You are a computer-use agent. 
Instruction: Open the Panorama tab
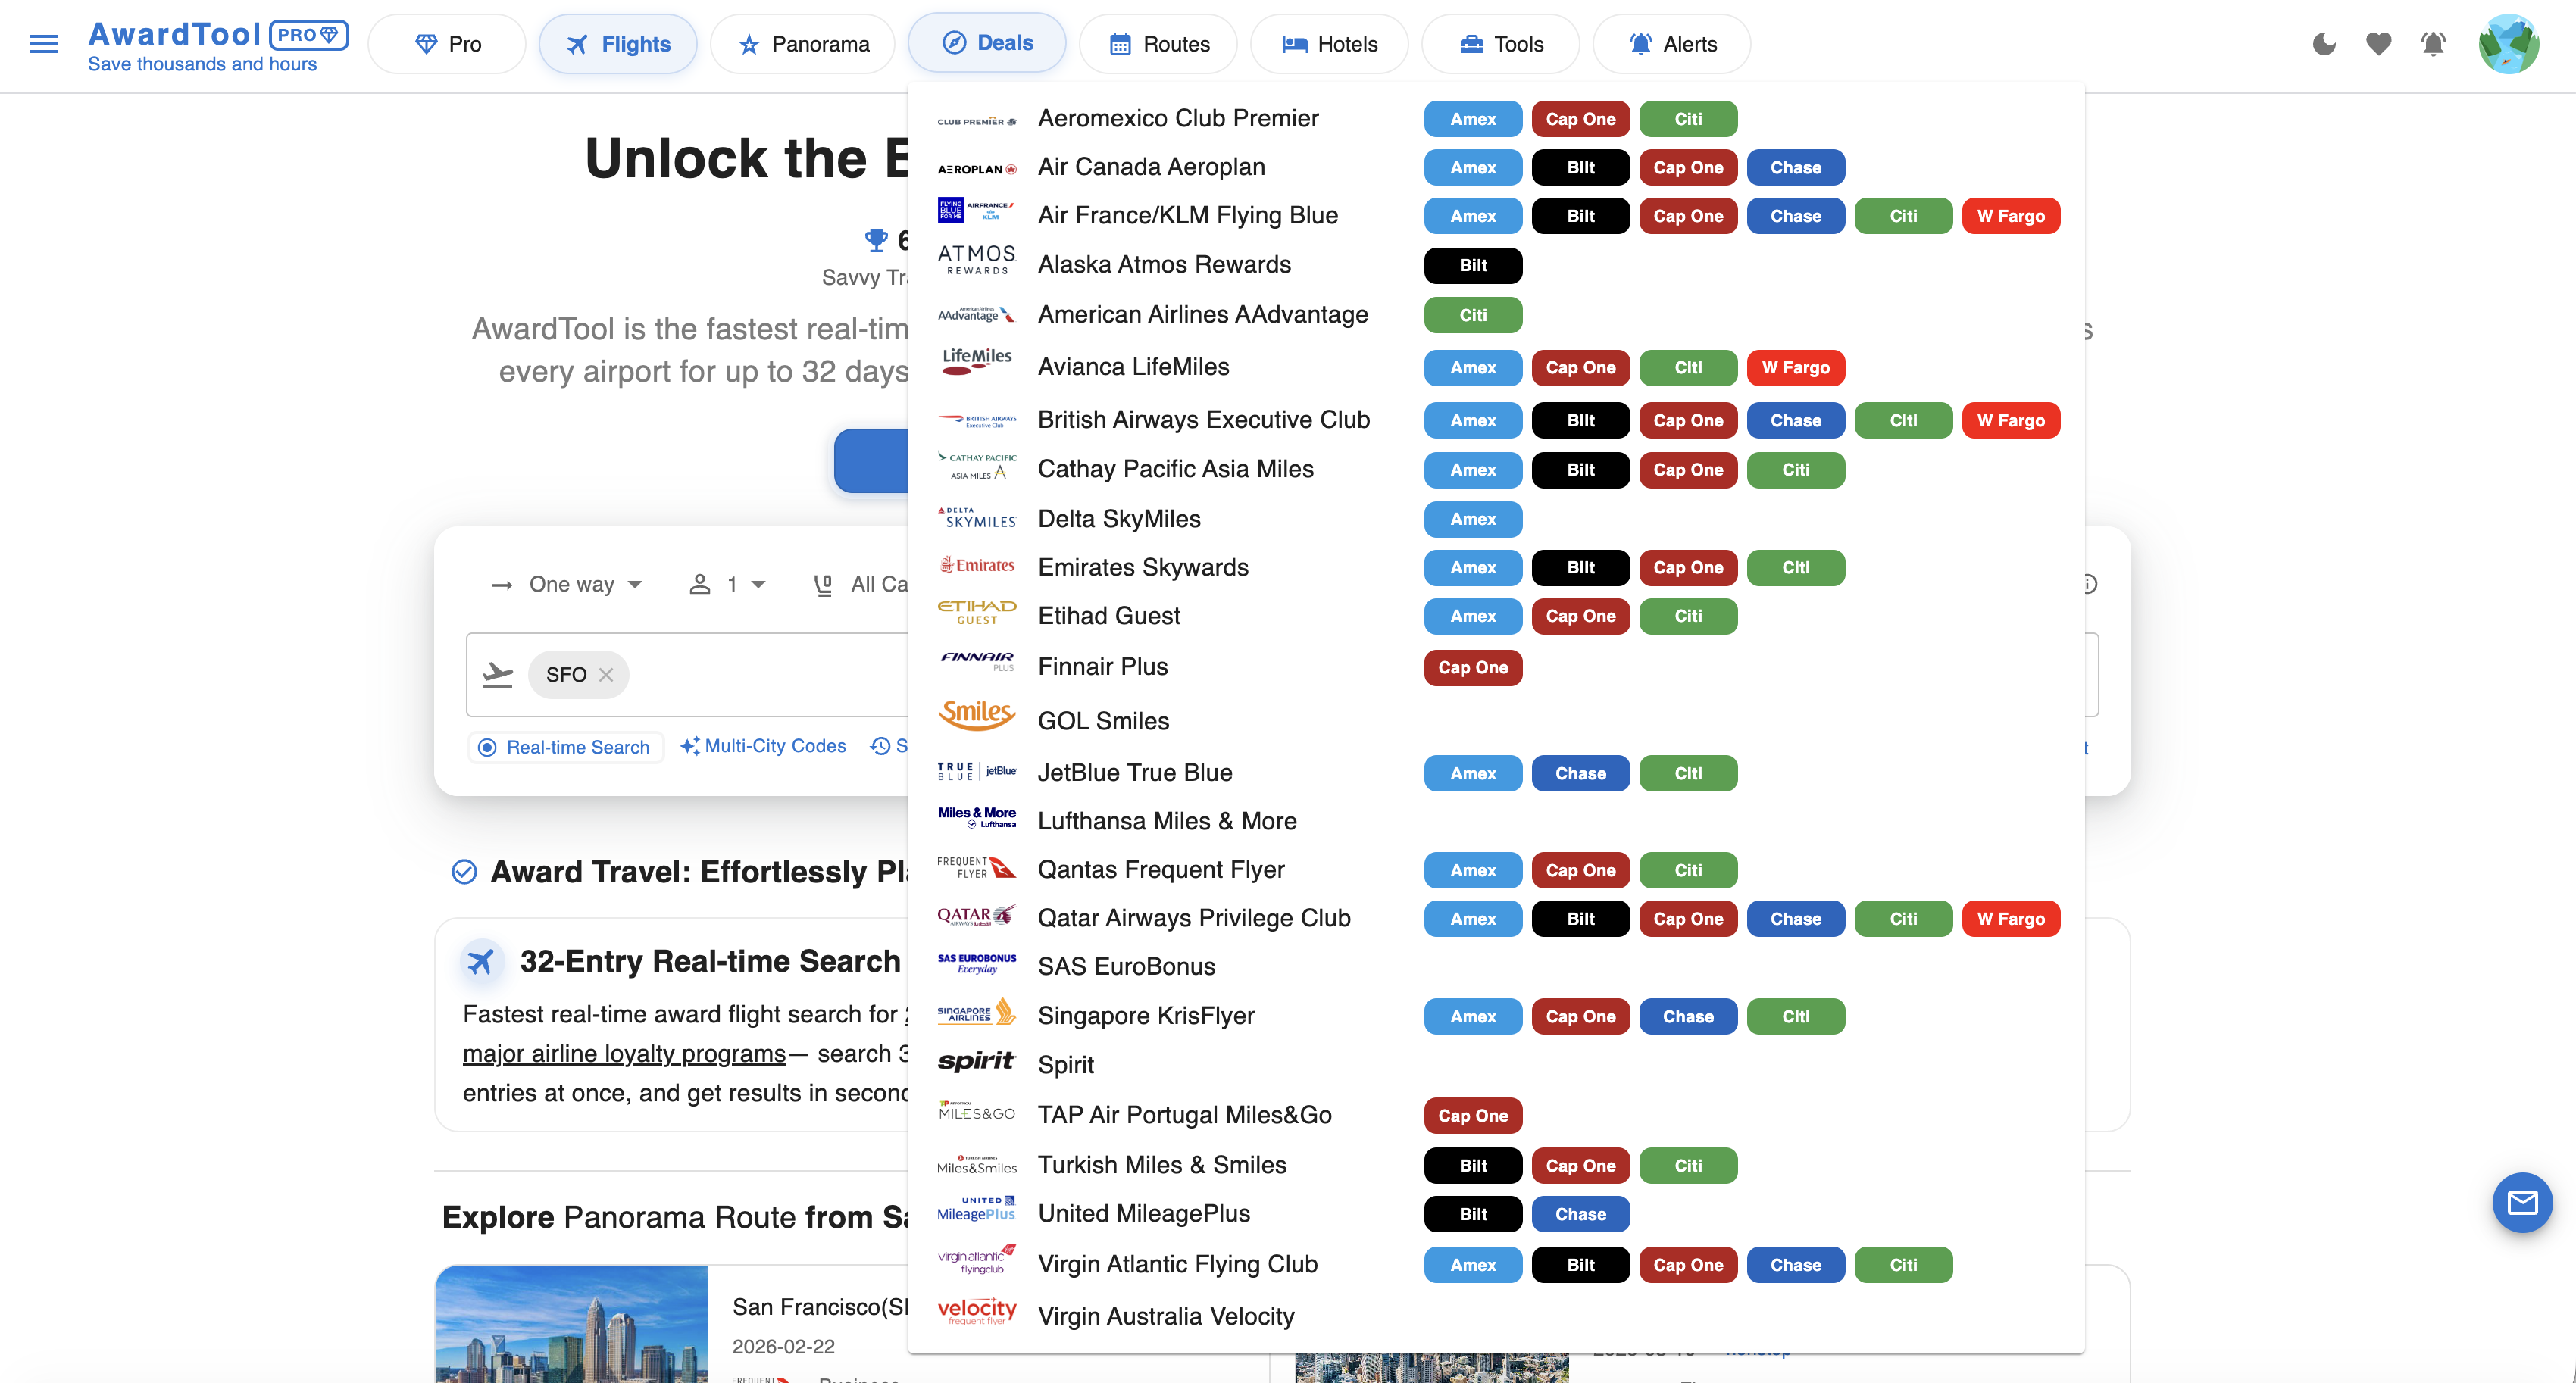click(x=803, y=44)
